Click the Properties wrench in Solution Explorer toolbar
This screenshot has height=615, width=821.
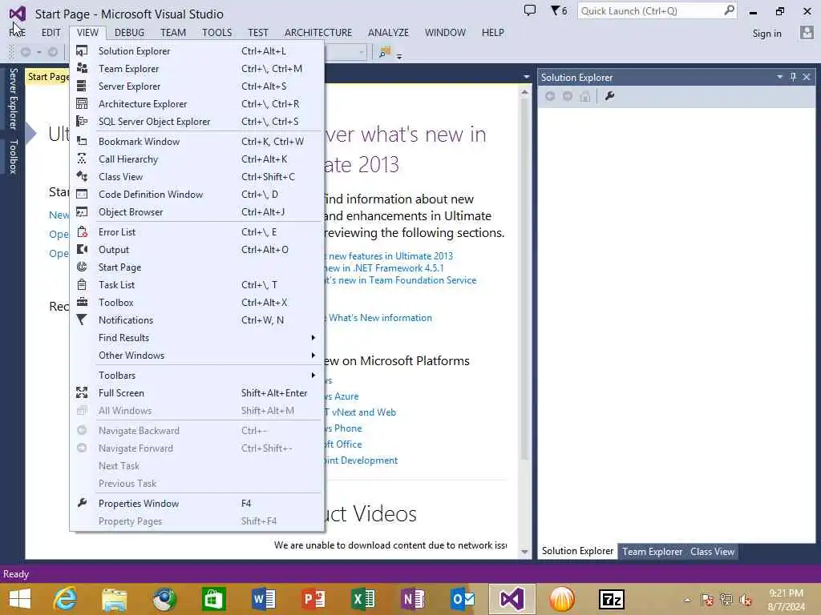click(x=609, y=96)
